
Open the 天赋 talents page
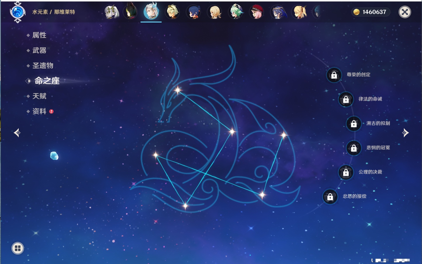click(39, 96)
